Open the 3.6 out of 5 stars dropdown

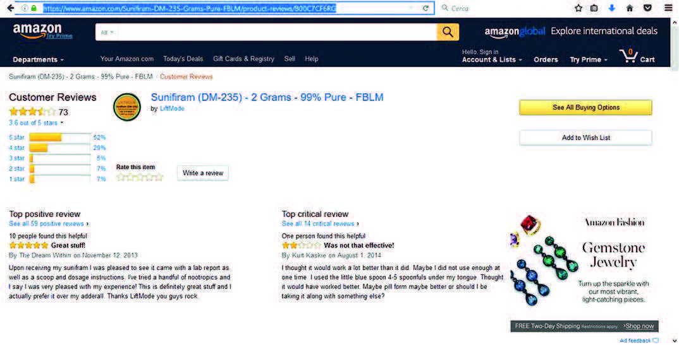pos(35,123)
